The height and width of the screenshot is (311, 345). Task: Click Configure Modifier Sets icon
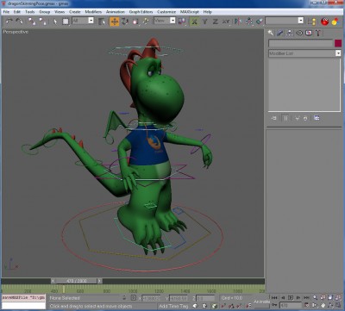point(317,118)
